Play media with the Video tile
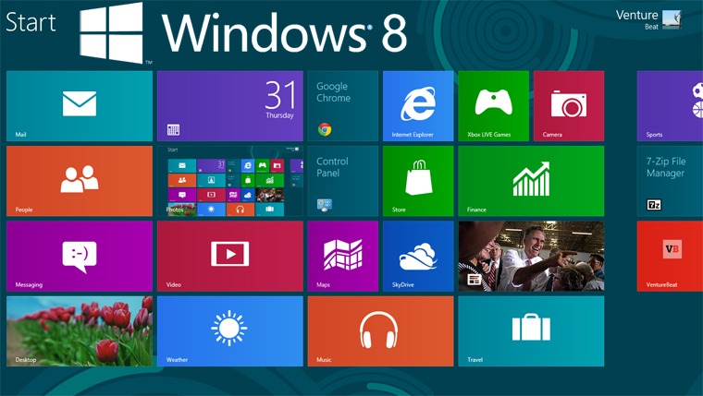This screenshot has width=703, height=396. (x=229, y=256)
